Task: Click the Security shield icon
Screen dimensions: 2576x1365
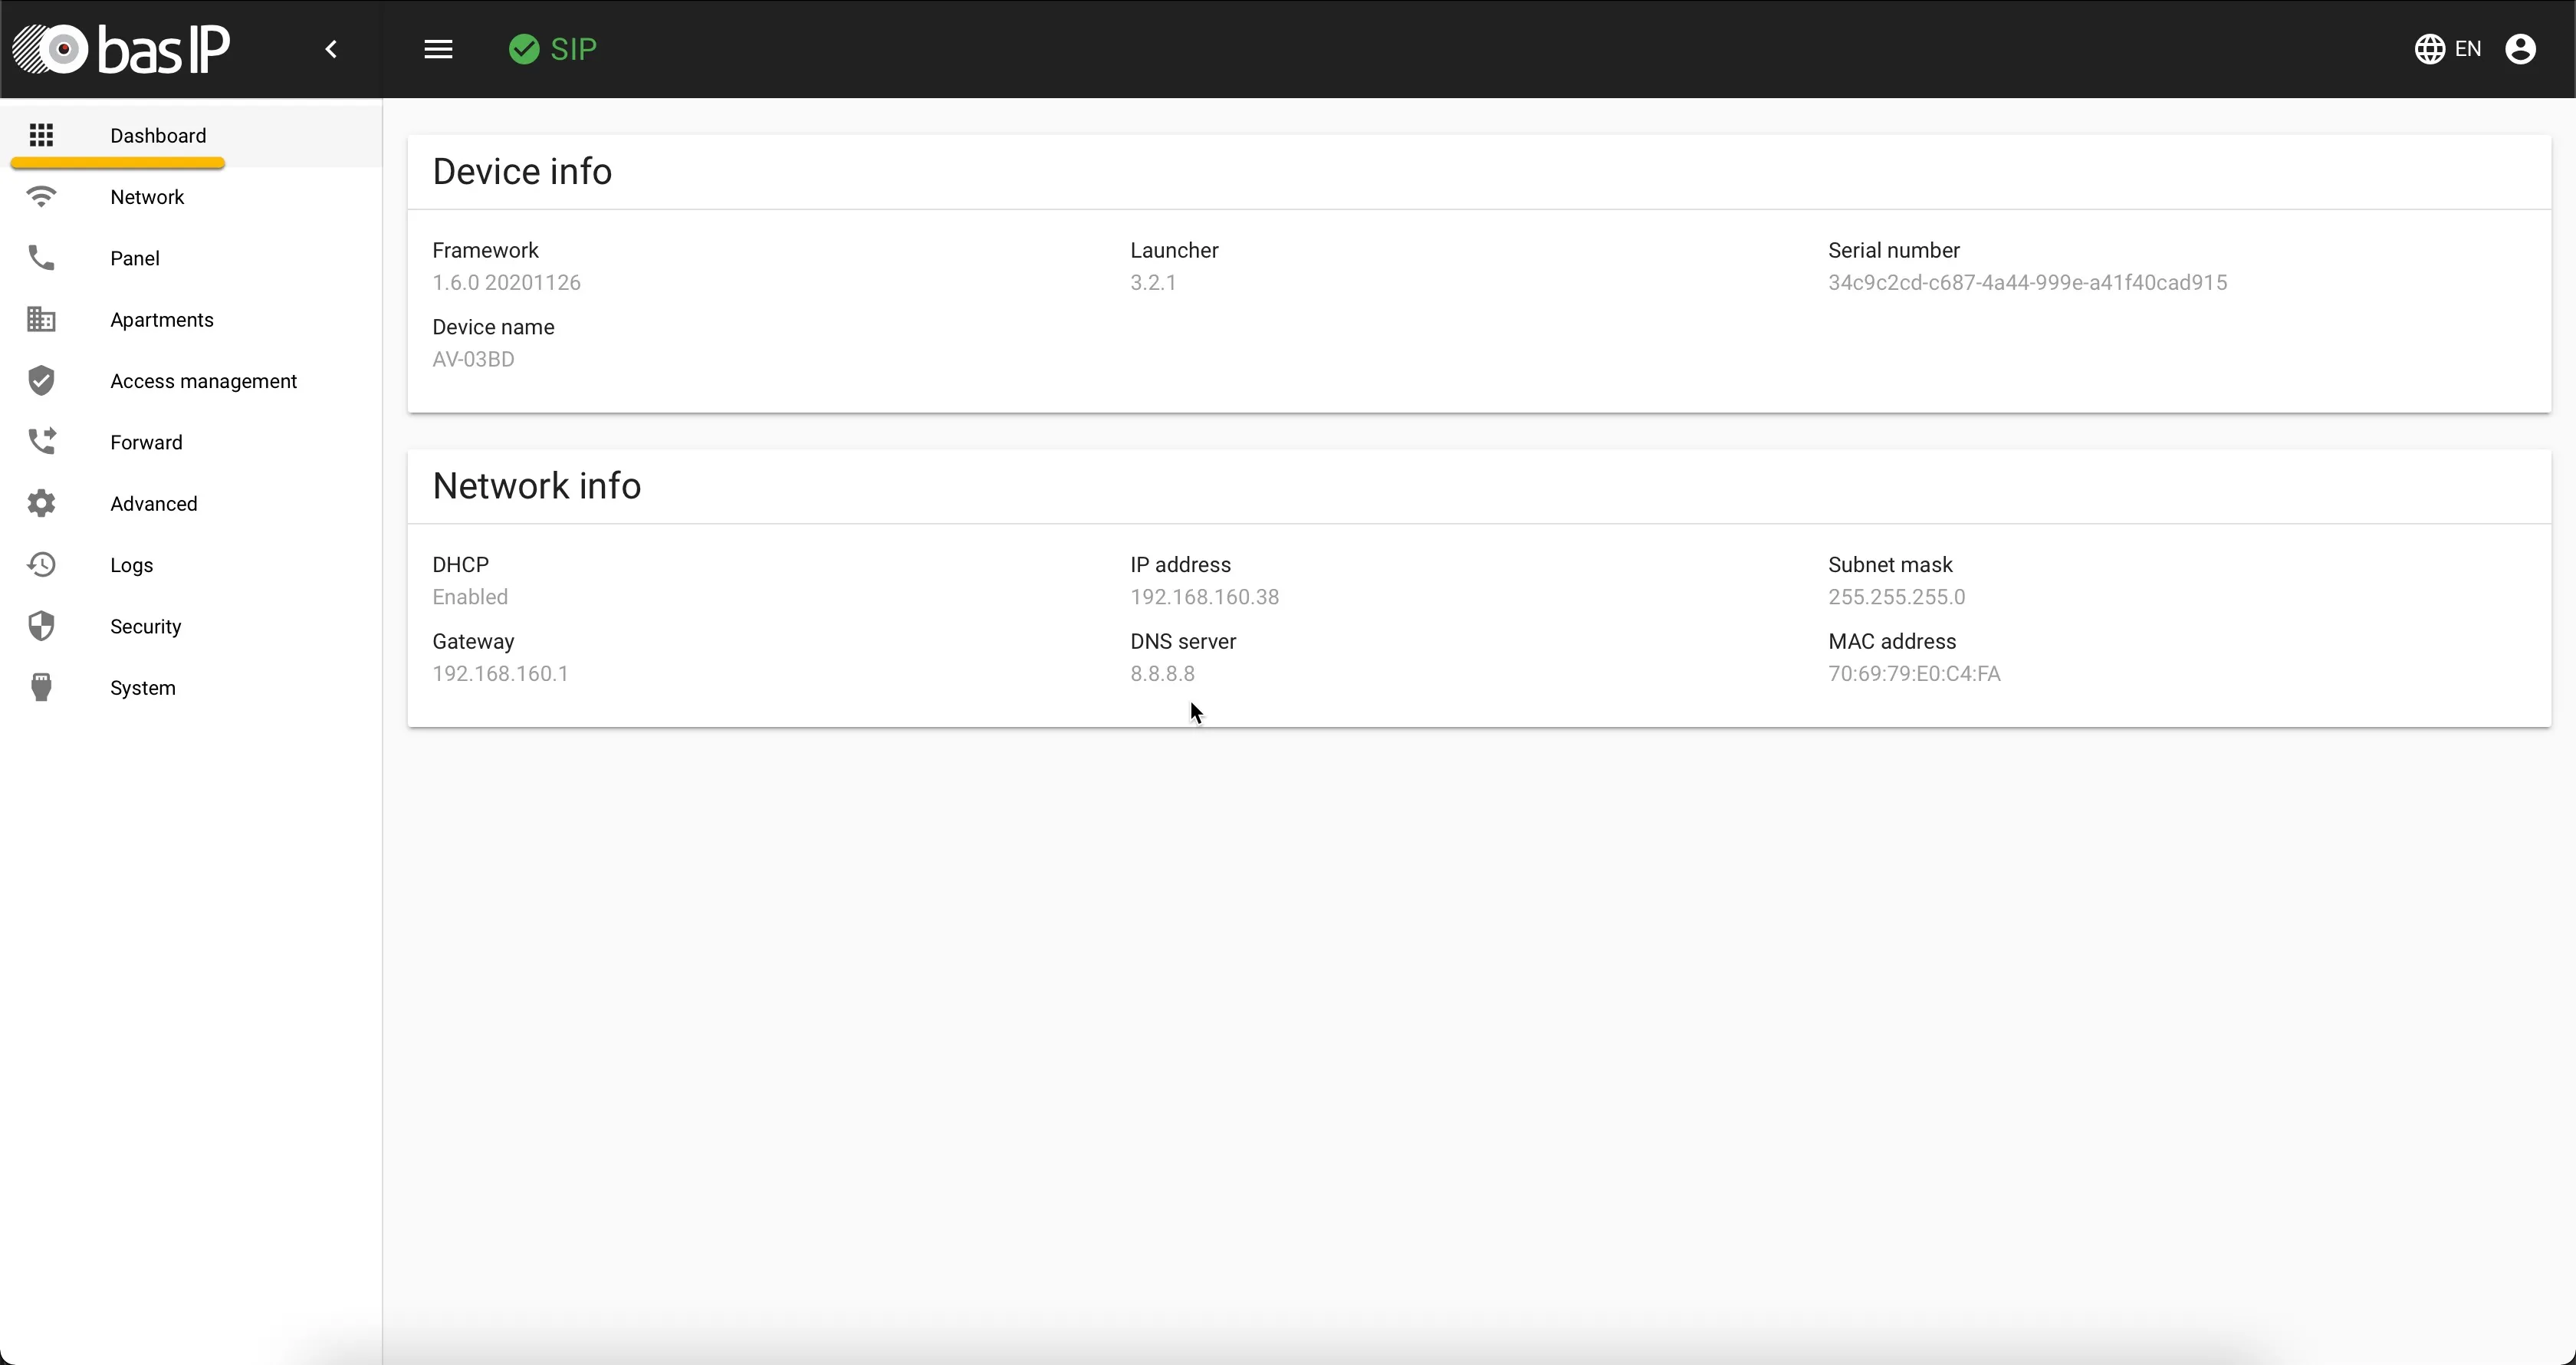Action: pos(41,626)
